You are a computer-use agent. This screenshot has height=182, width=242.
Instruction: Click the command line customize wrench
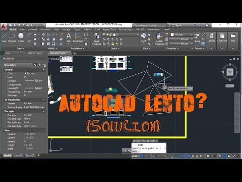(129, 151)
